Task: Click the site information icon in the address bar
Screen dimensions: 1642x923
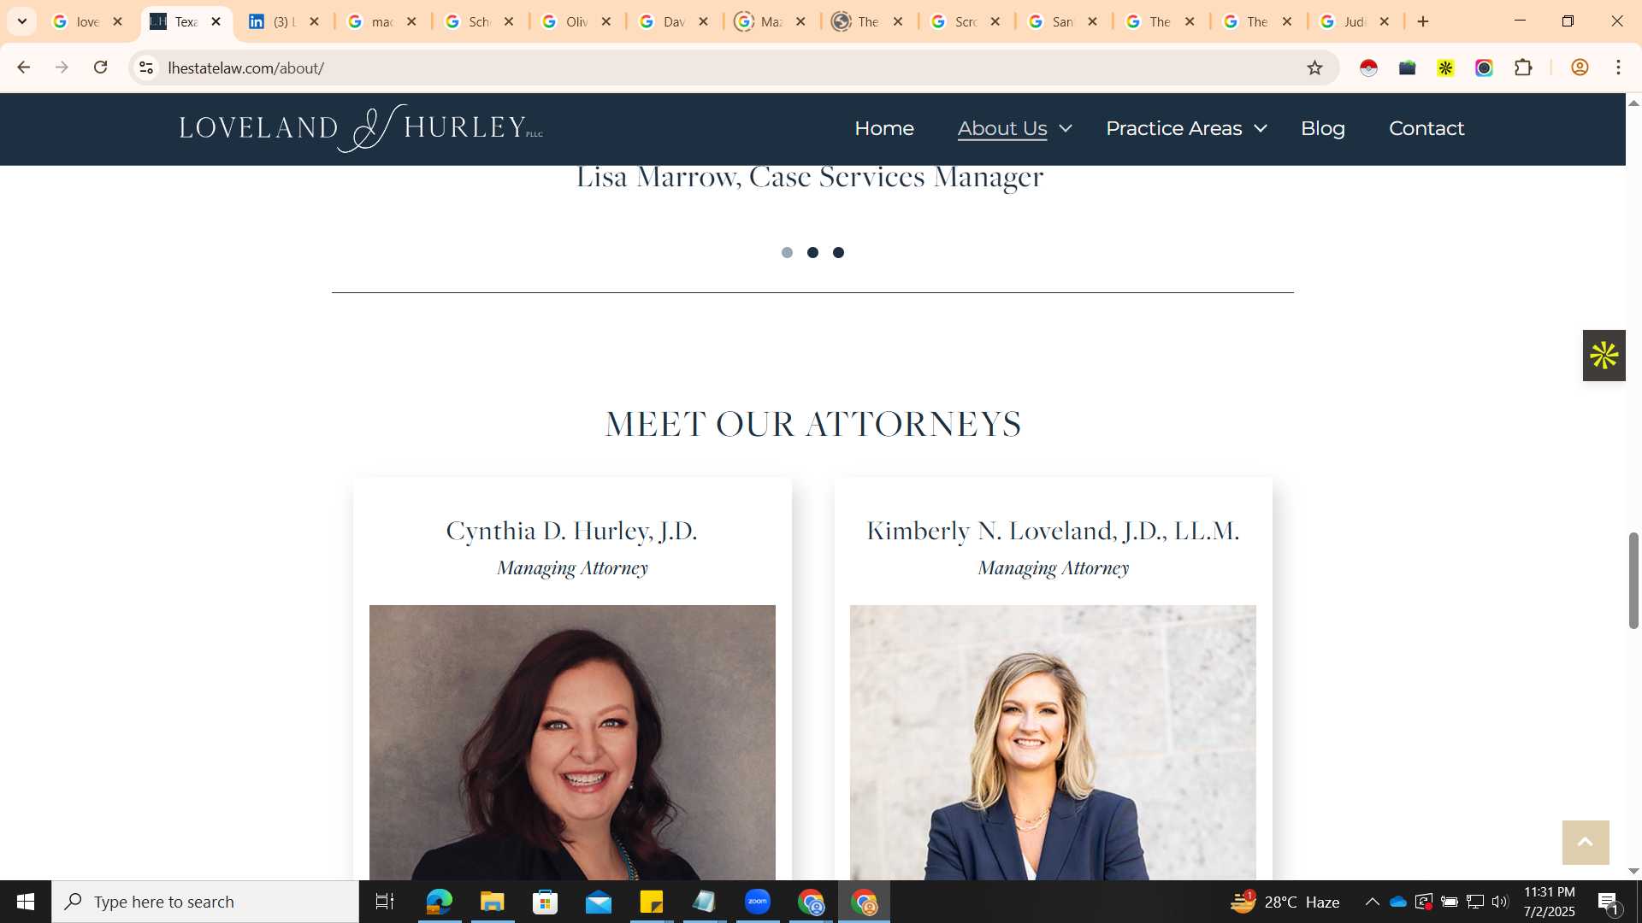Action: tap(146, 68)
